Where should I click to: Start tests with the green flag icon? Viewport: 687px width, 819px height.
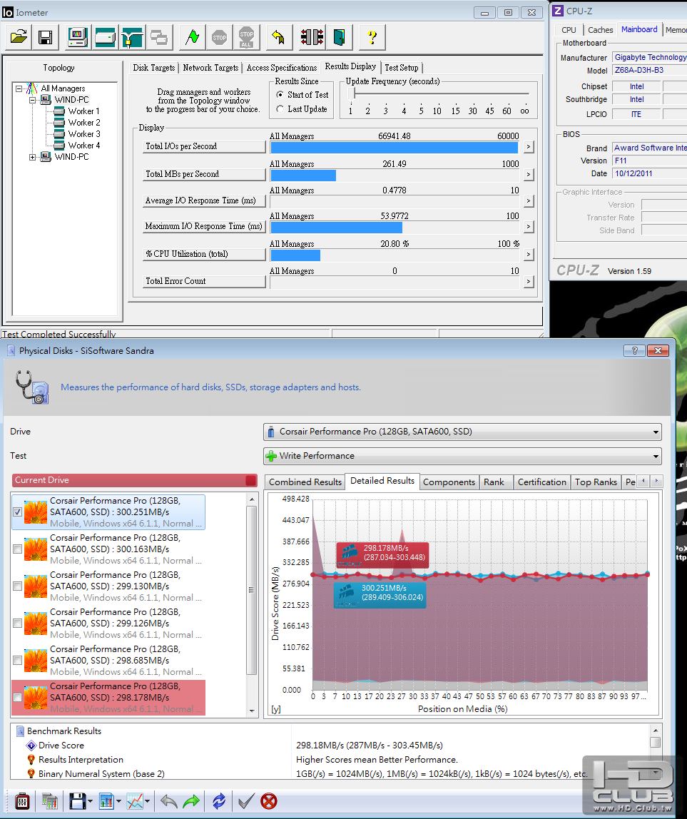192,37
